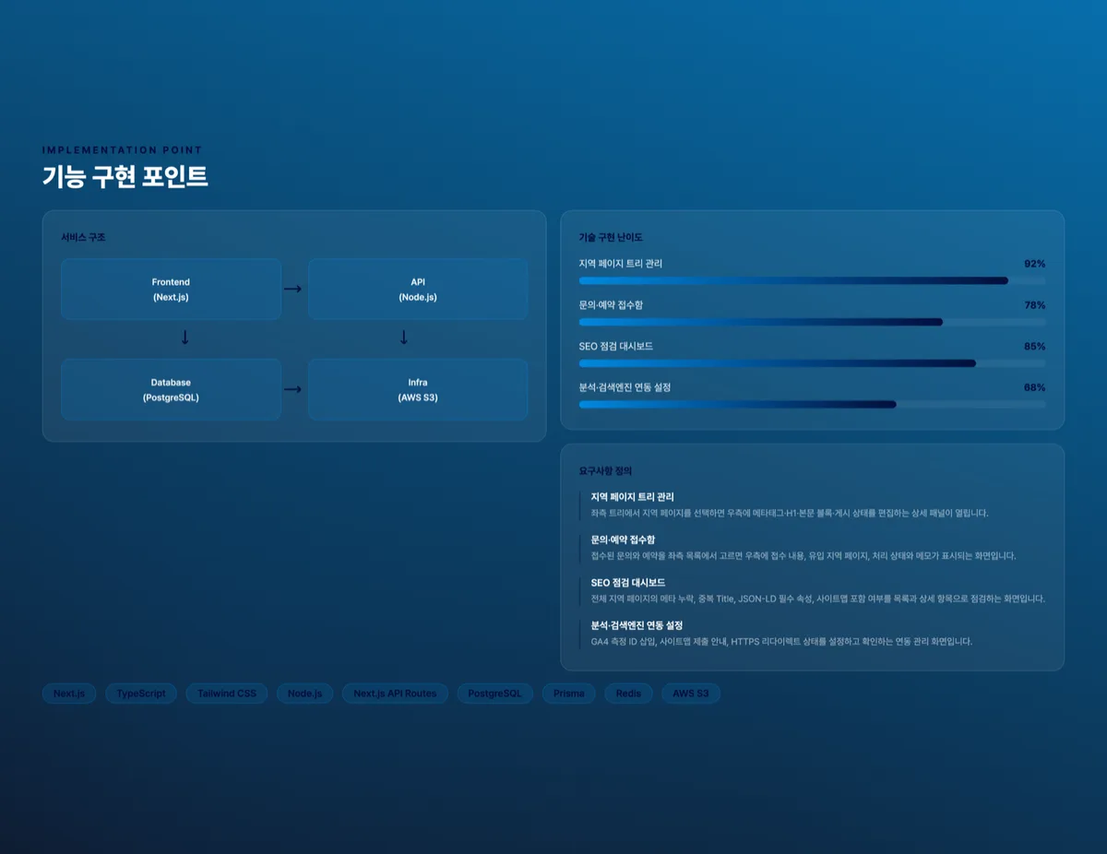Click the 기능 구현 포인트 heading
Viewport: 1107px width, 854px height.
pyautogui.click(x=125, y=176)
